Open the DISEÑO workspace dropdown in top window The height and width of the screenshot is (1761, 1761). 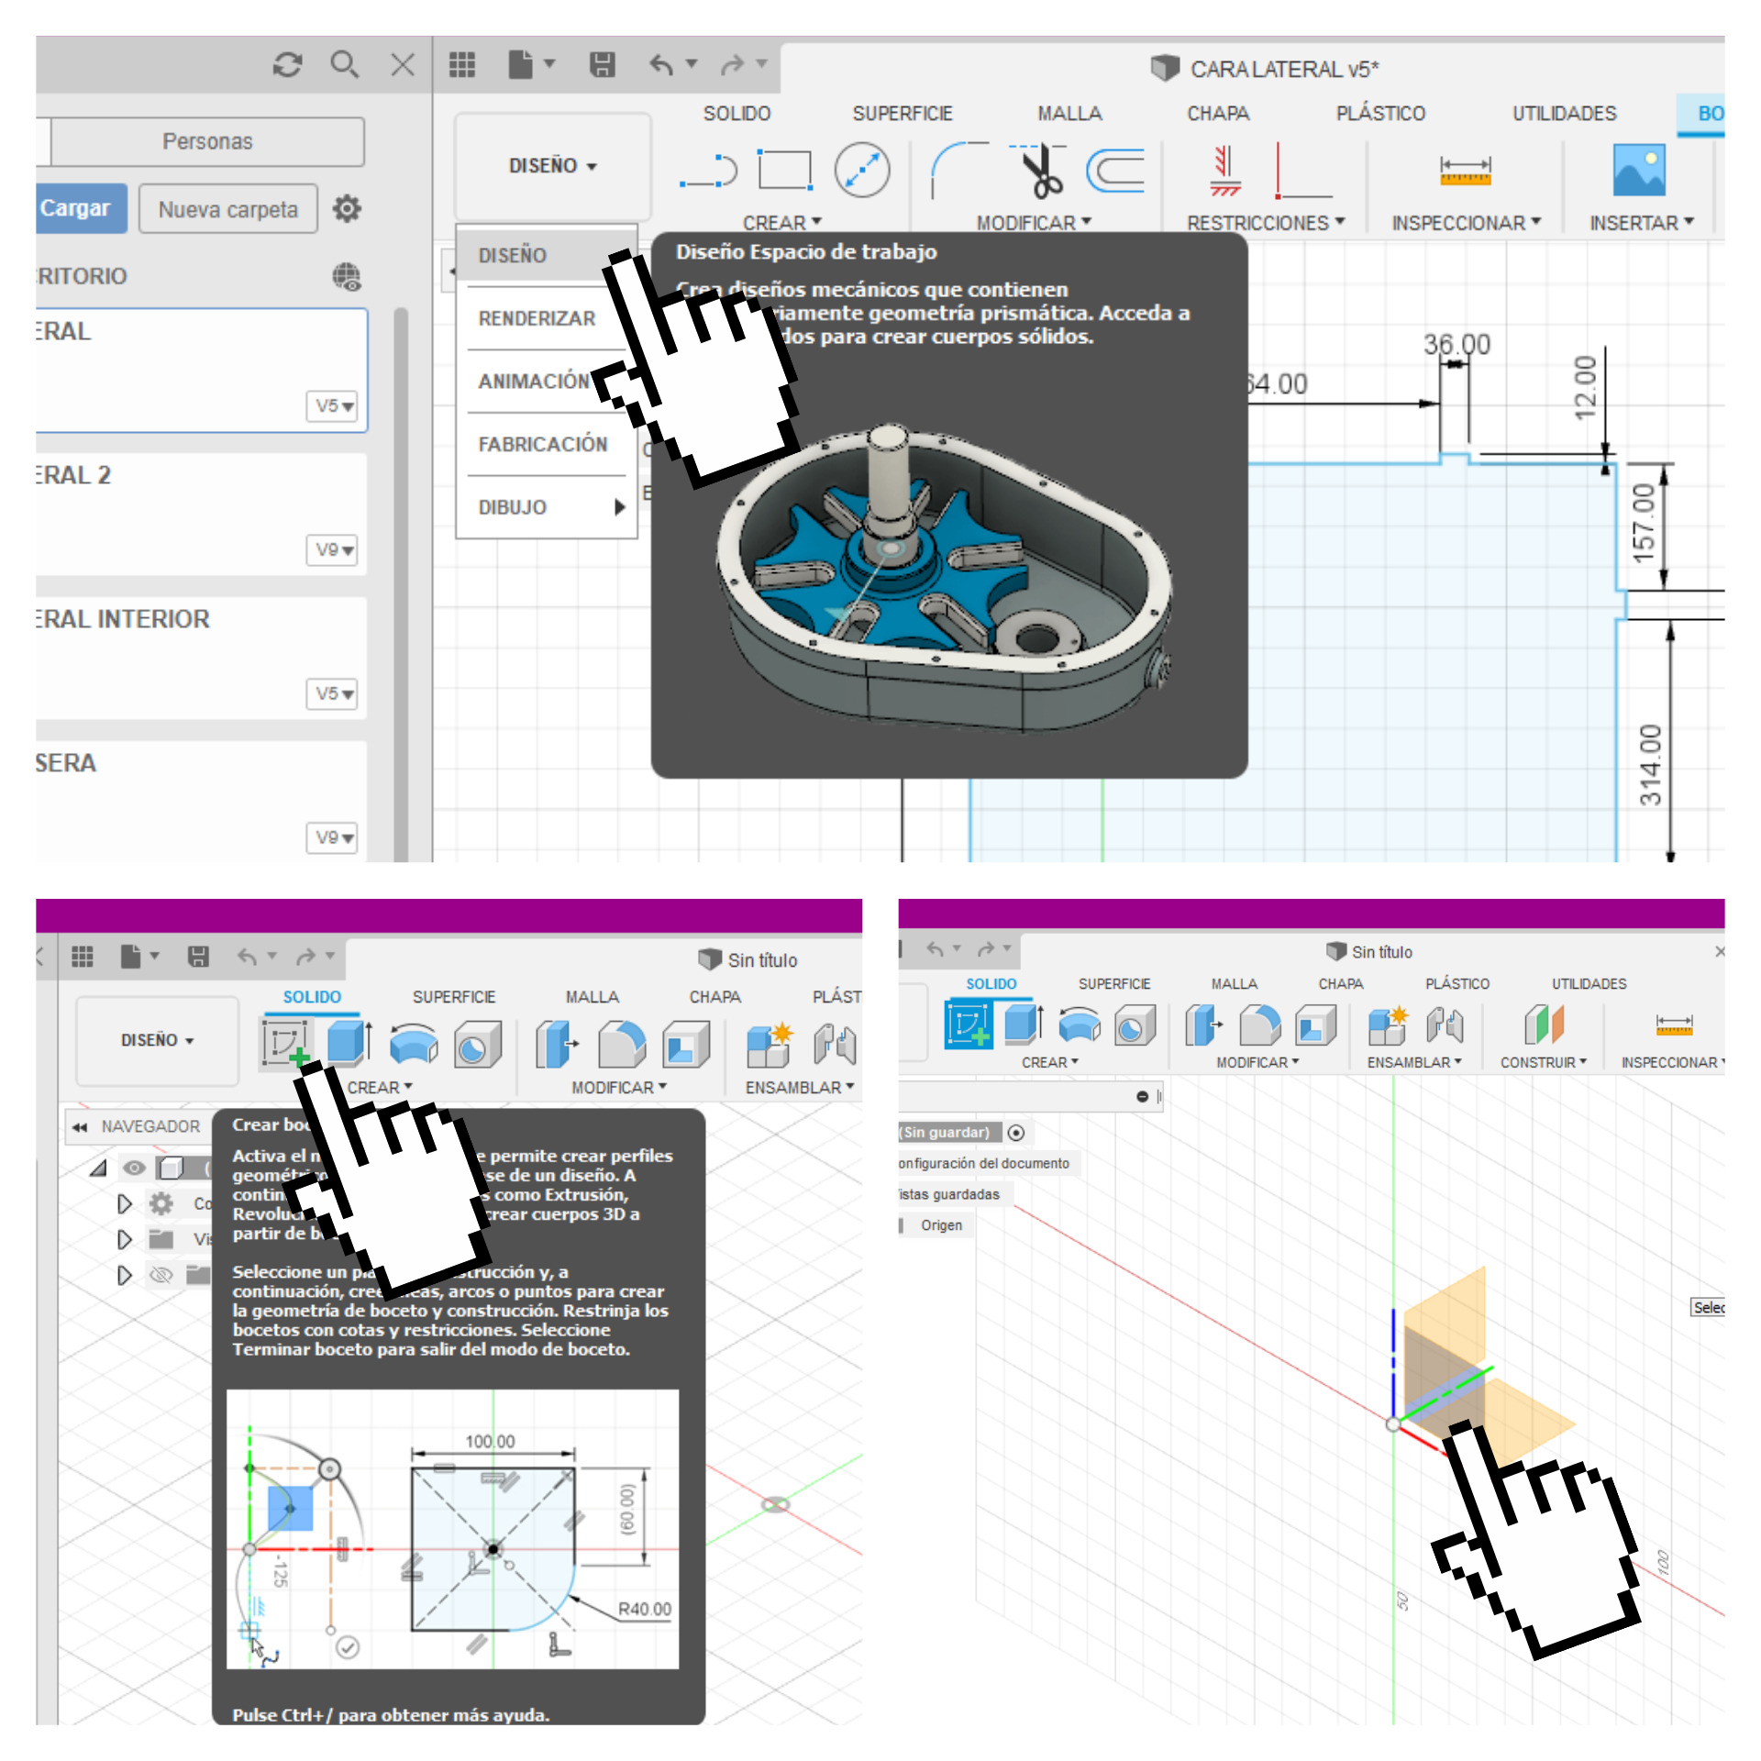click(x=553, y=166)
